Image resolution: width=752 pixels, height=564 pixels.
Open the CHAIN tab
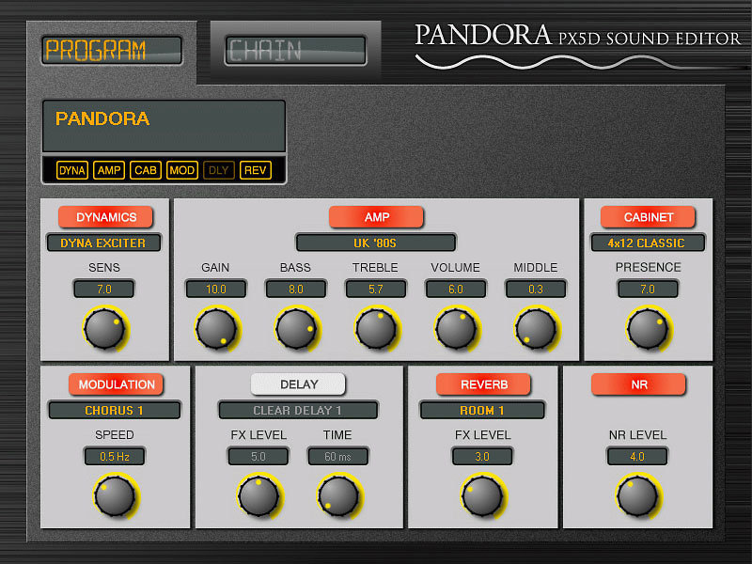click(295, 51)
